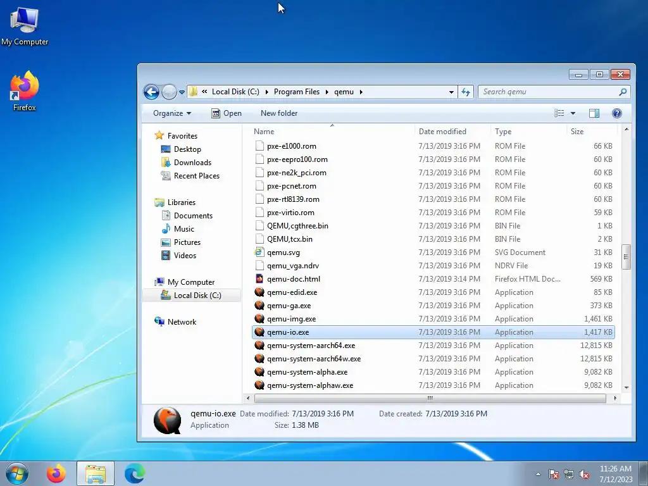This screenshot has height=486, width=648.
Task: Open the Organize menu
Action: 172,113
